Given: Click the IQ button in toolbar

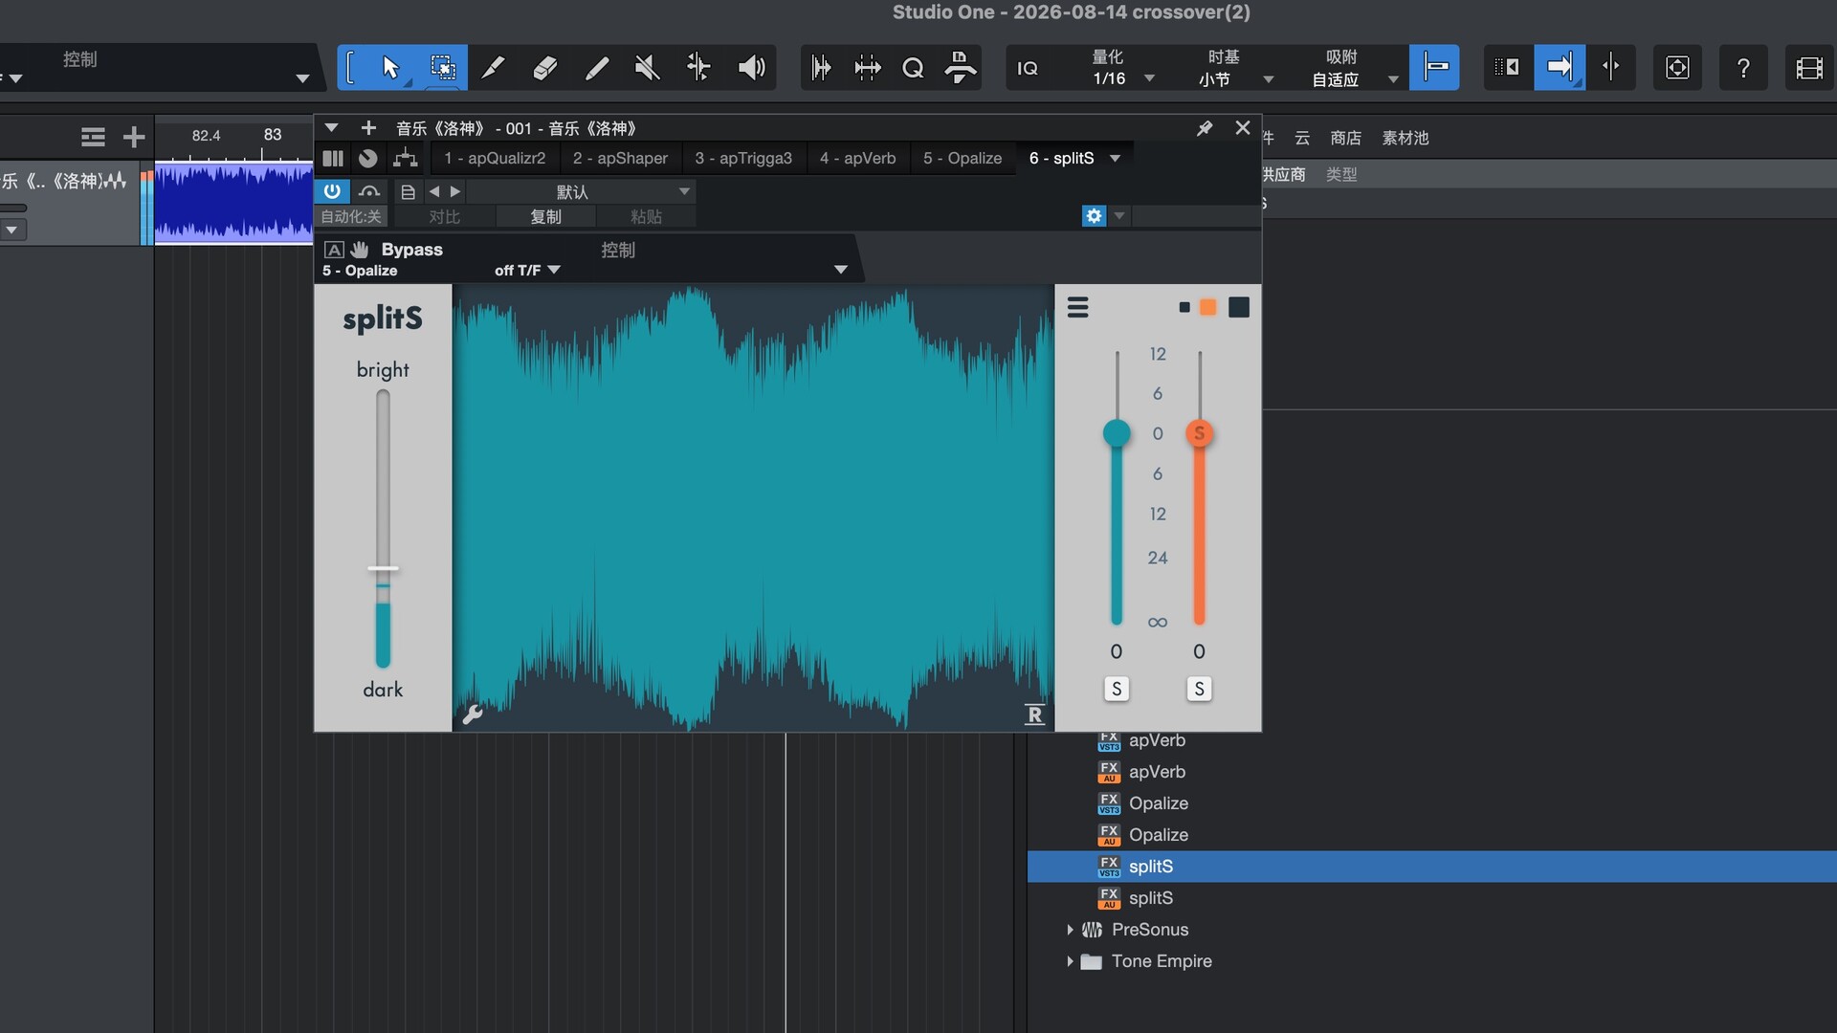Looking at the screenshot, I should tap(1028, 68).
